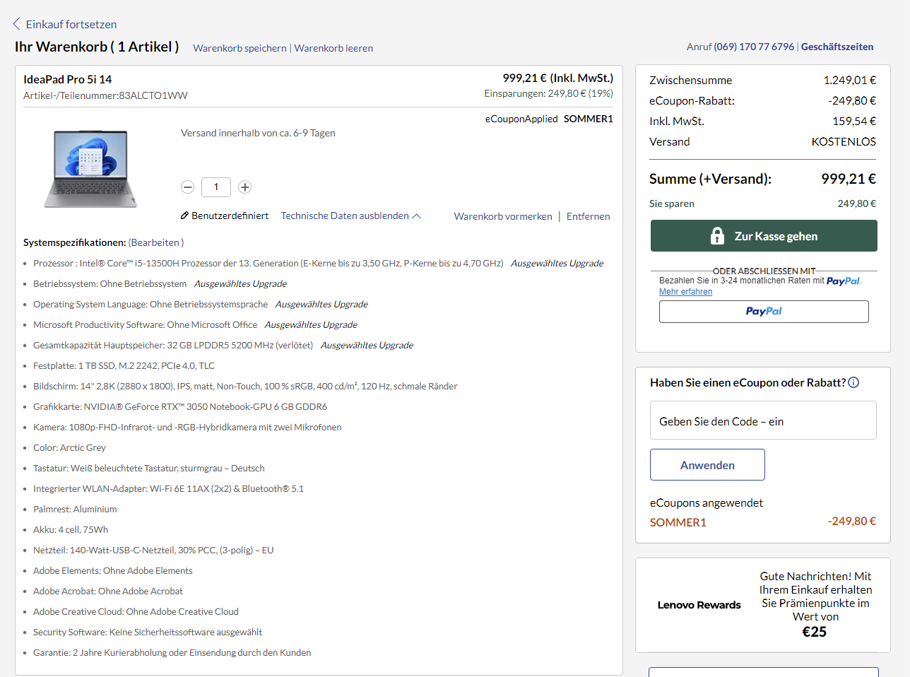
Task: Click the Grafikkarte GeForce RTX 3050 line
Action: tap(180, 407)
